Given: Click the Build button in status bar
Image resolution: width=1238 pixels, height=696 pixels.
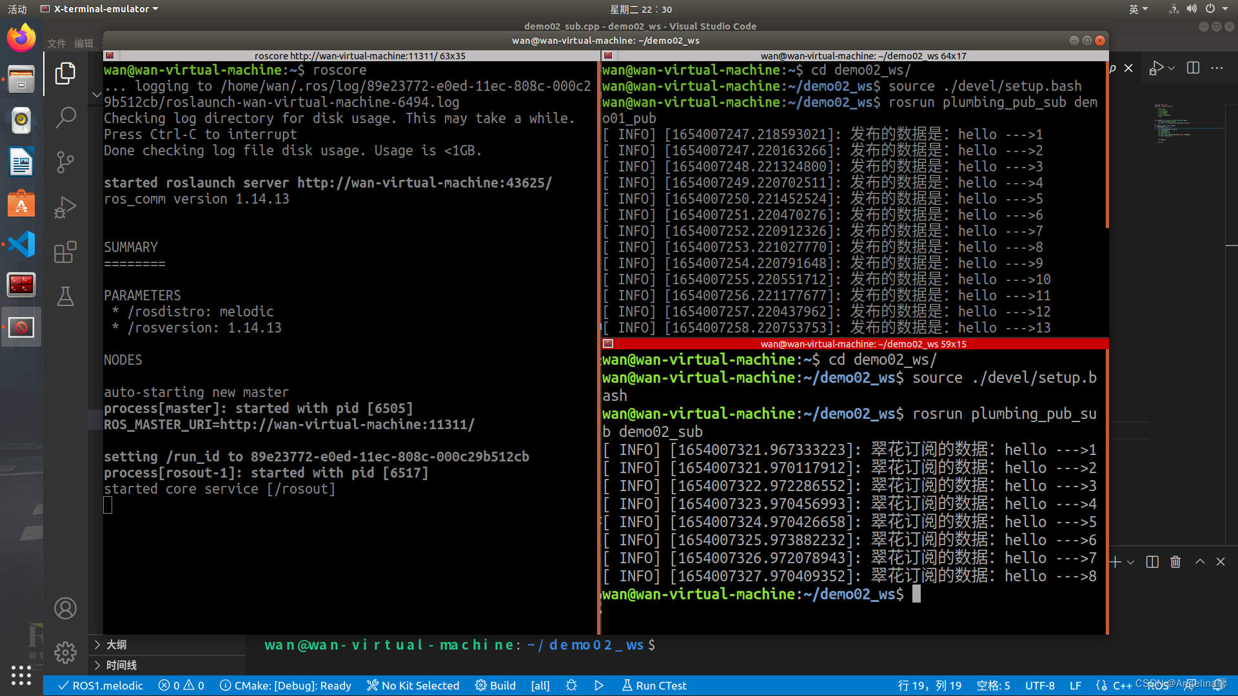Looking at the screenshot, I should [495, 686].
